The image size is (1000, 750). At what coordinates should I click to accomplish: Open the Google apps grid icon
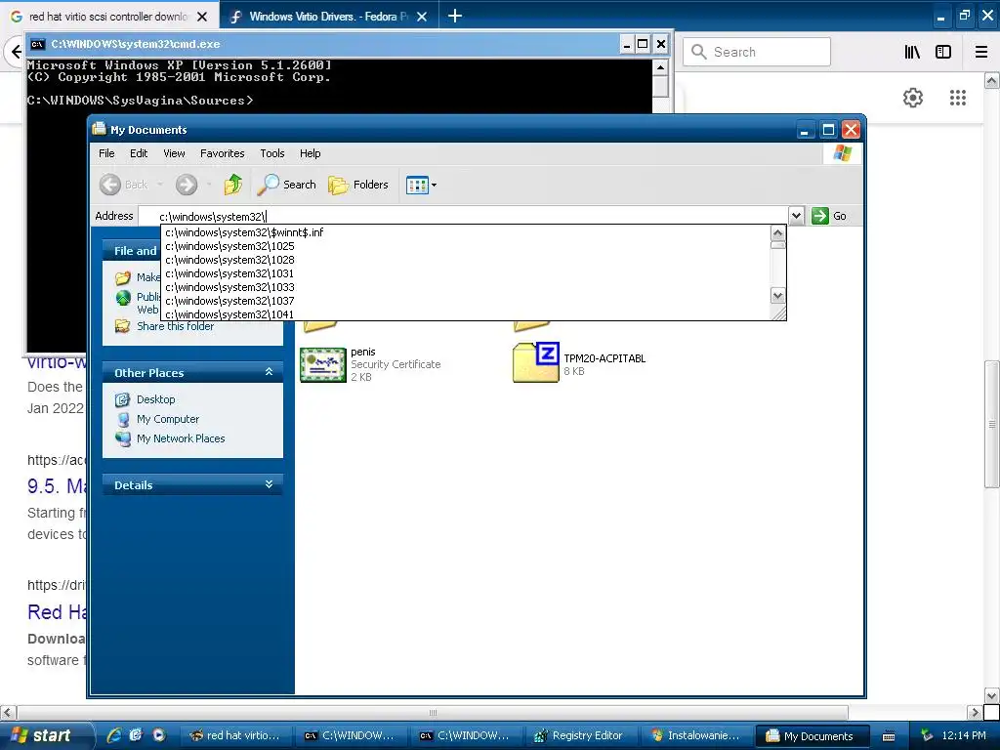point(957,98)
